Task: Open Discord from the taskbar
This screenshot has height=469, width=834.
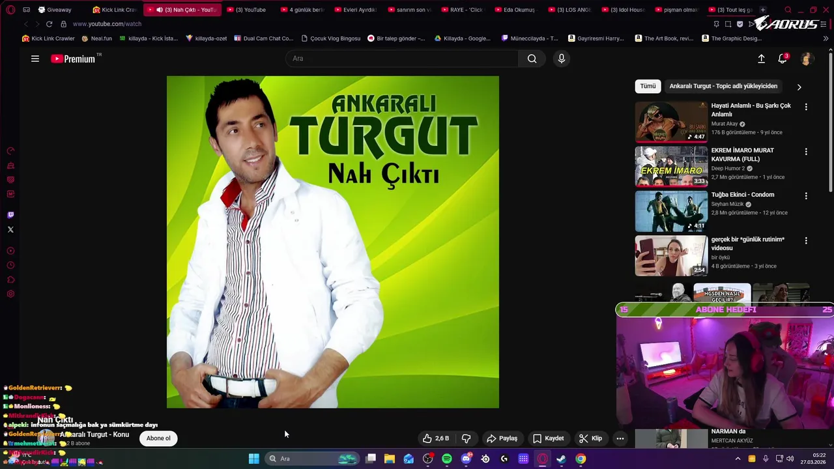Action: [466, 459]
